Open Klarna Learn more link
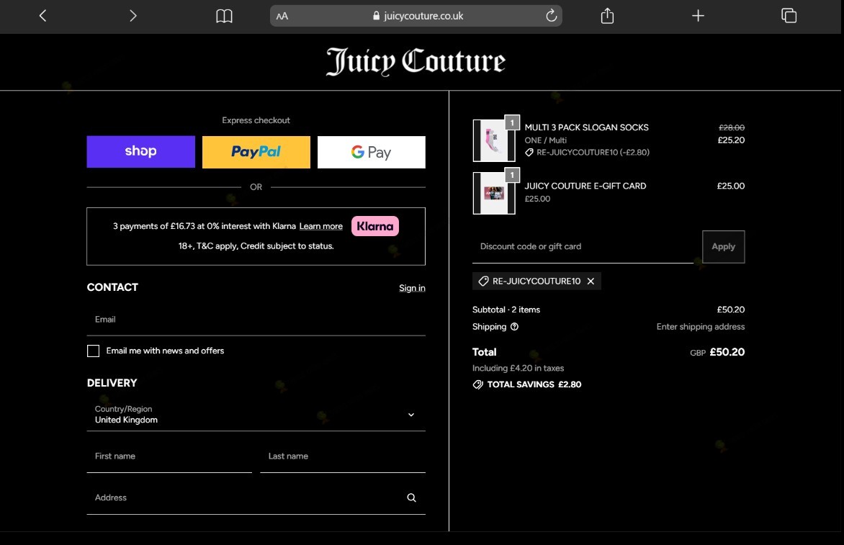 320,226
